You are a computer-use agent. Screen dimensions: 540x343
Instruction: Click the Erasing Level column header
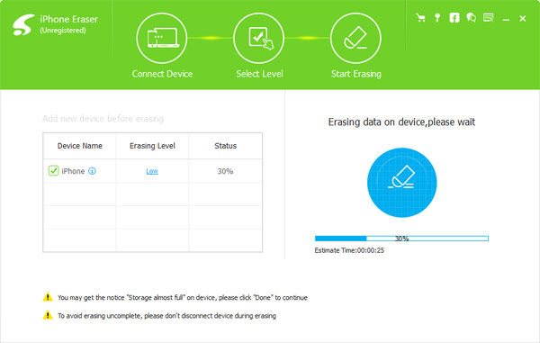(x=152, y=146)
